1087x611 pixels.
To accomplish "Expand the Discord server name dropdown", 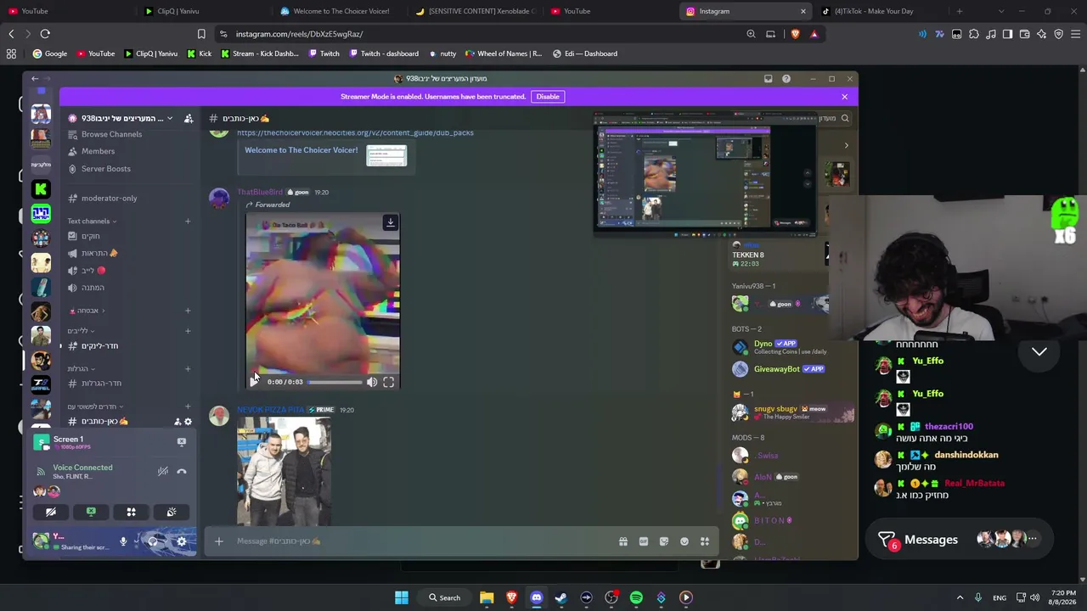I will [170, 119].
